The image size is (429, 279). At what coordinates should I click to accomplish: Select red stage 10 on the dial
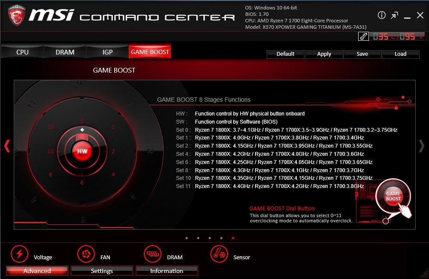pos(50,151)
